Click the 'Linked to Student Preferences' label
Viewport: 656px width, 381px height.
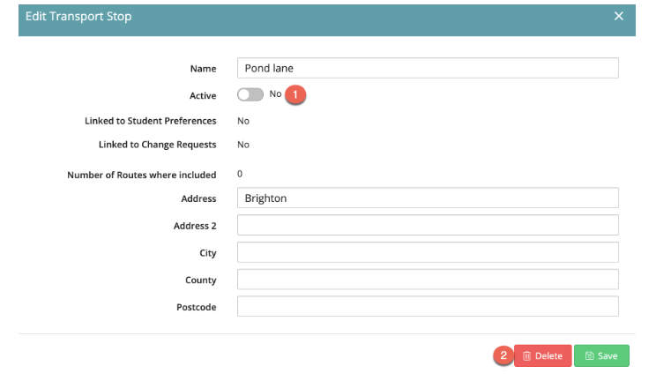point(150,121)
